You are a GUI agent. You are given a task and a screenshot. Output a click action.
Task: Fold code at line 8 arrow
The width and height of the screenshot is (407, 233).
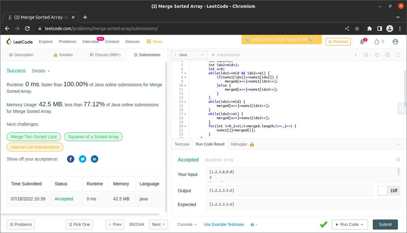tap(185, 77)
